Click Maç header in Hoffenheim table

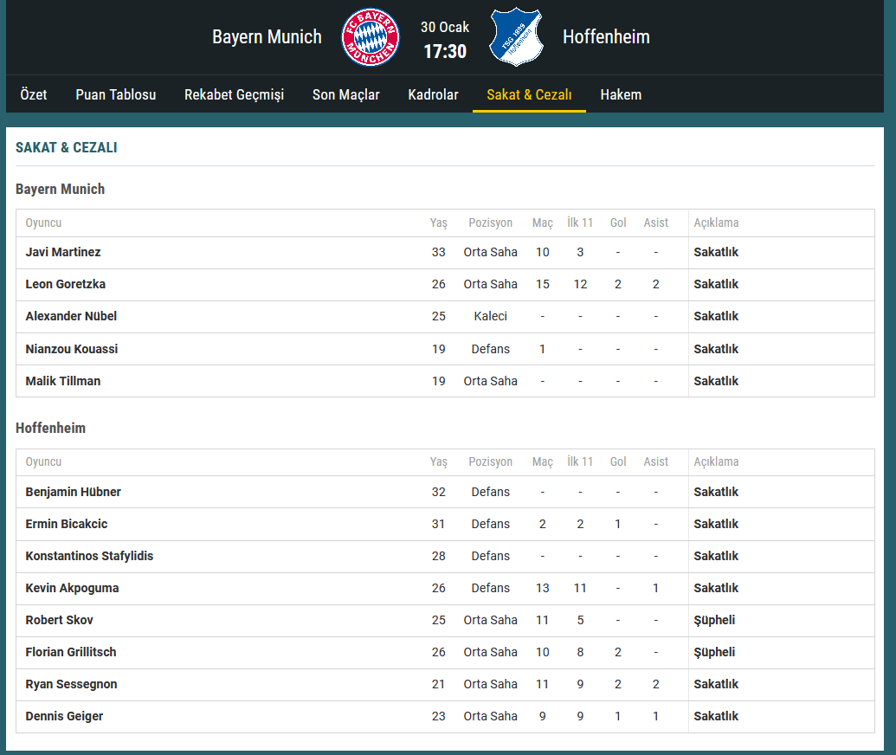pyautogui.click(x=542, y=461)
